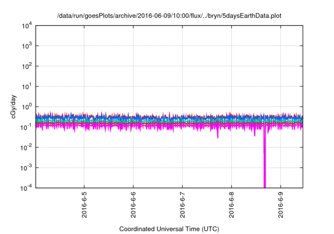Click the 10^3 y-axis tick label
The width and height of the screenshot is (334, 234).
pyautogui.click(x=27, y=45)
